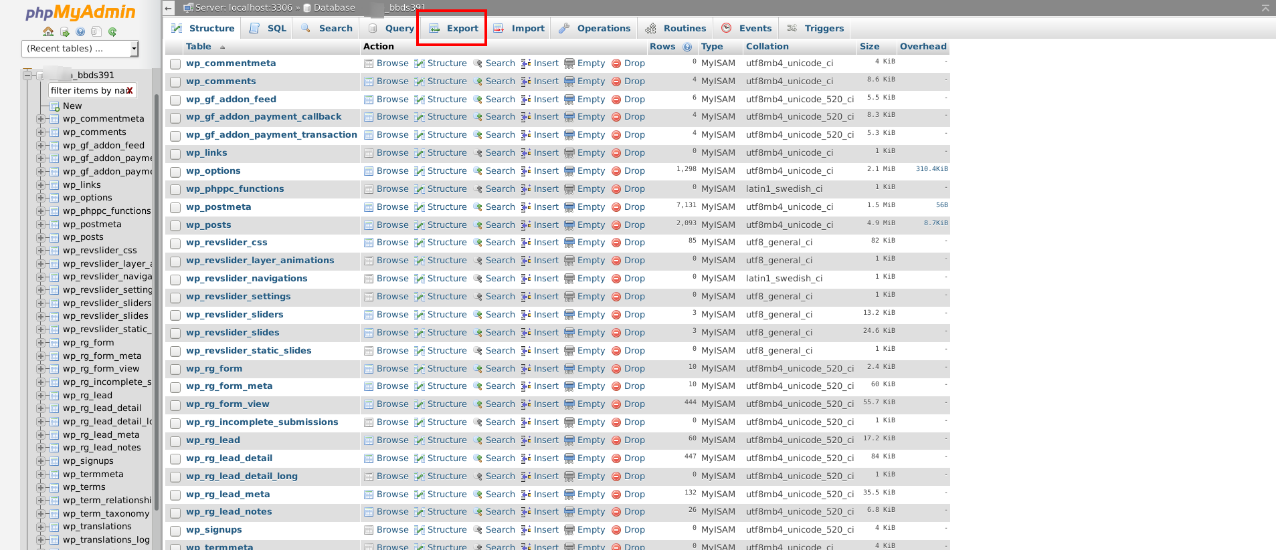Open the documentation help icon
The width and height of the screenshot is (1276, 550).
pos(80,31)
